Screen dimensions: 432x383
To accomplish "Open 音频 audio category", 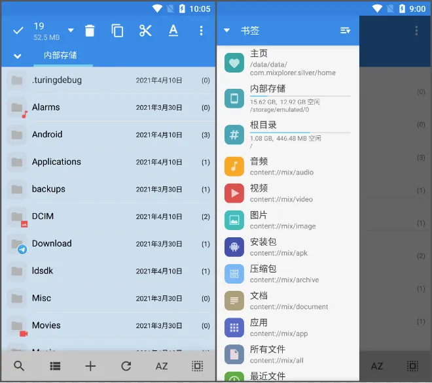I will (x=288, y=166).
